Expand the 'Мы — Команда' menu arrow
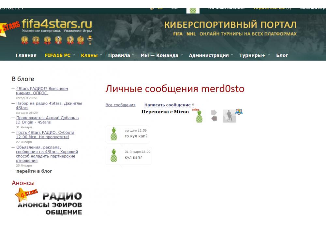 pyautogui.click(x=182, y=55)
